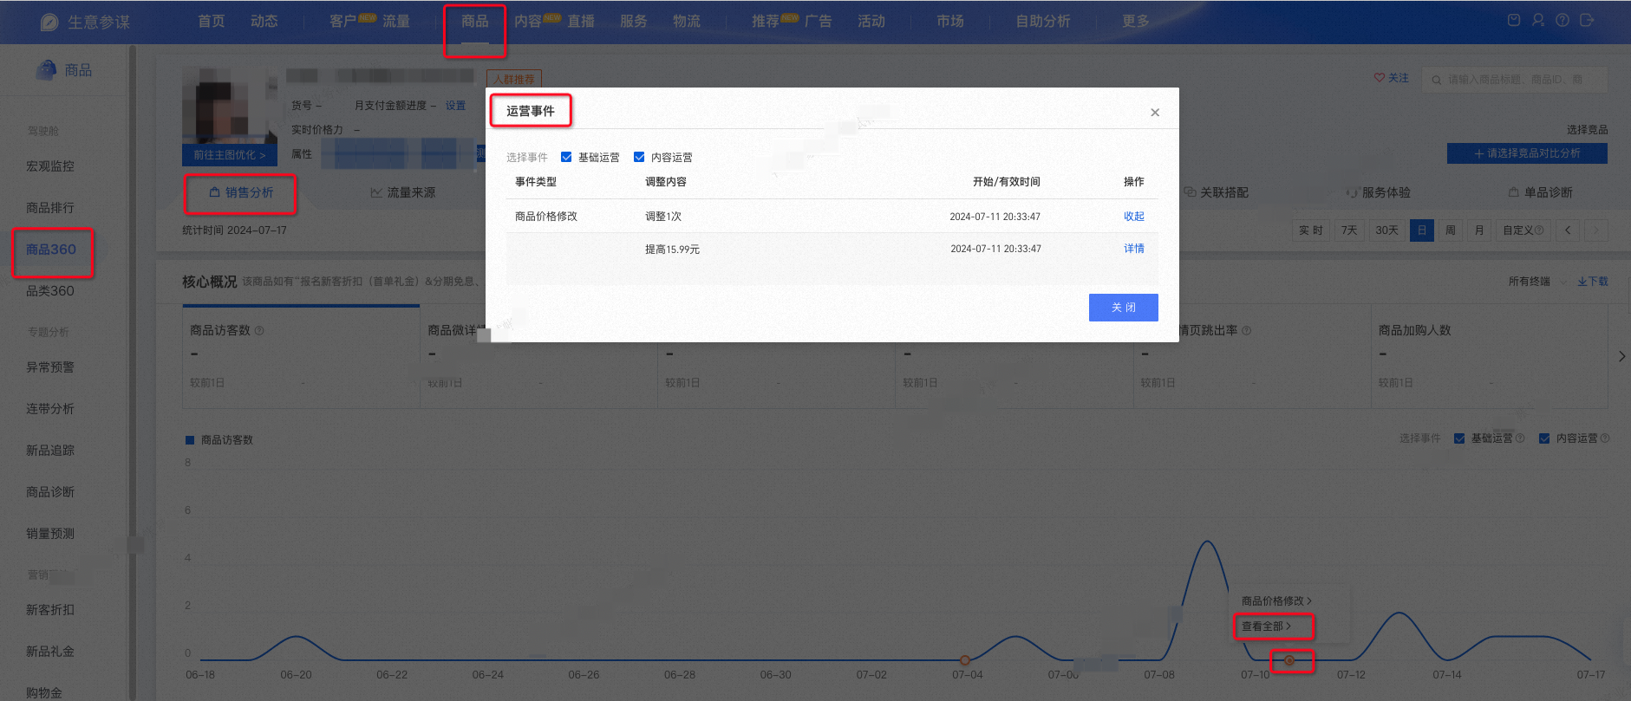This screenshot has height=701, width=1631.
Task: Click the 关注 heart icon
Action: (1380, 78)
